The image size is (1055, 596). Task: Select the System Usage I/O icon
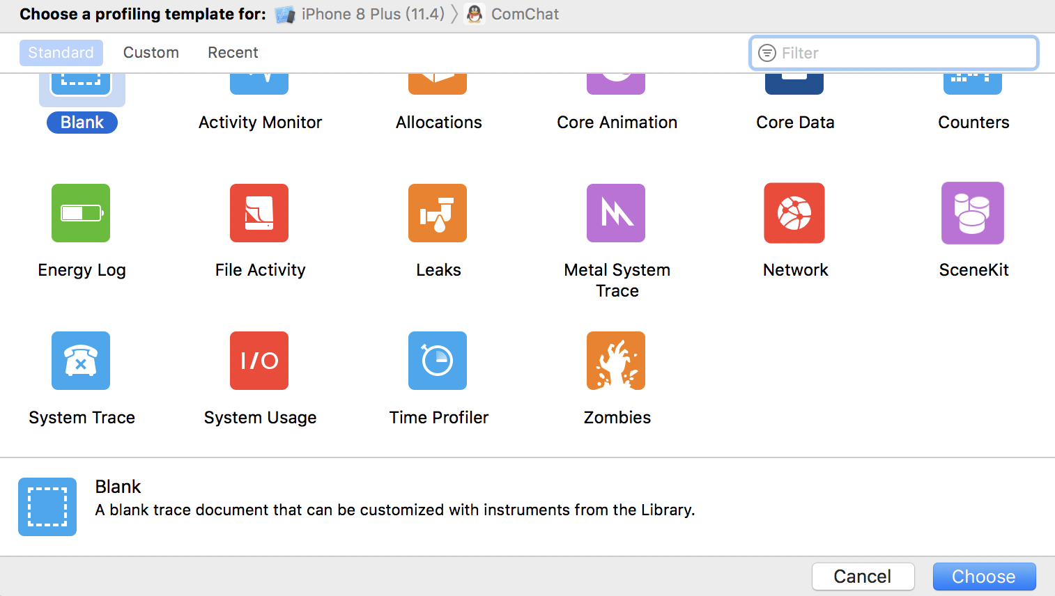(x=259, y=361)
